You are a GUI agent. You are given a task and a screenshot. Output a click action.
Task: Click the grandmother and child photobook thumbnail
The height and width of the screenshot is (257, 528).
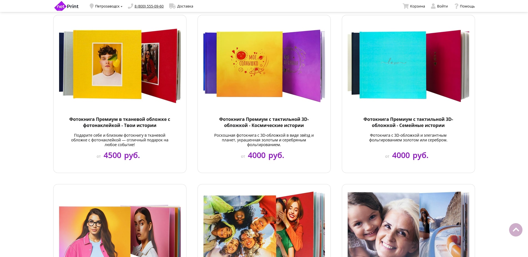[408, 224]
